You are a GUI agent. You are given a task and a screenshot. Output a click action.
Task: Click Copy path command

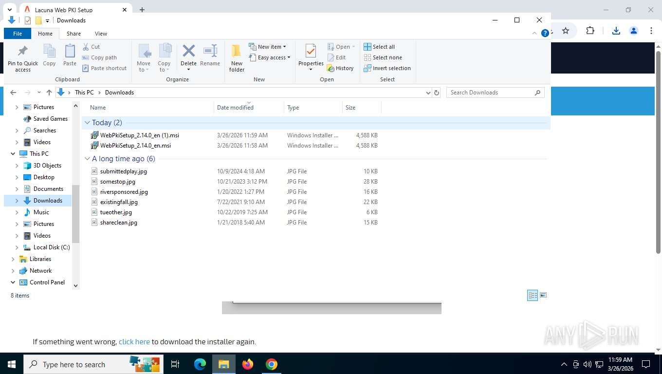(x=99, y=57)
